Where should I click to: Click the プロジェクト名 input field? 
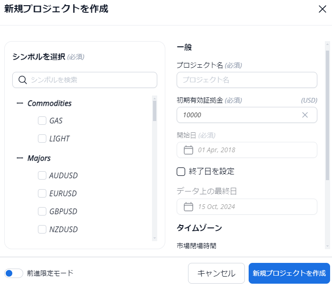coord(247,80)
